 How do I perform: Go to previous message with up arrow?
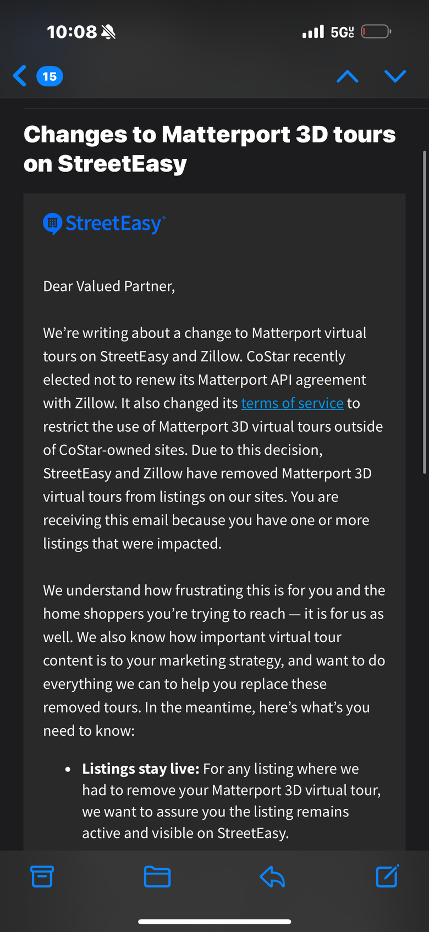pyautogui.click(x=347, y=76)
